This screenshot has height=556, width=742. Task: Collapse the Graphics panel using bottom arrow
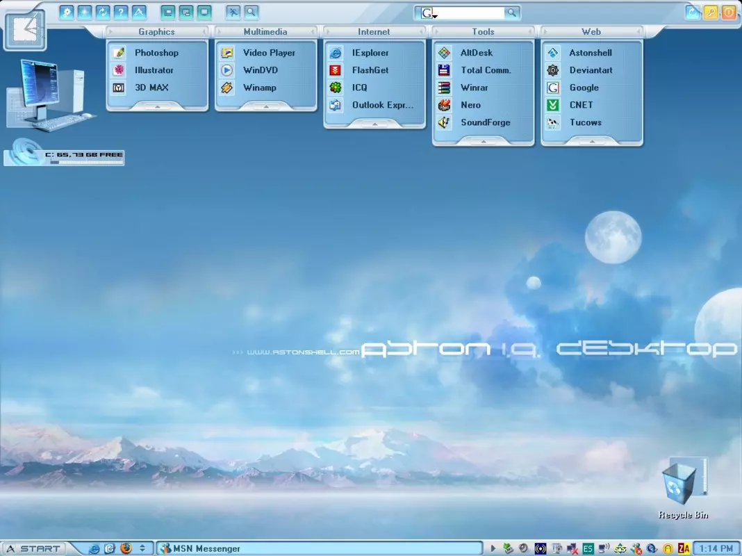[x=157, y=106]
